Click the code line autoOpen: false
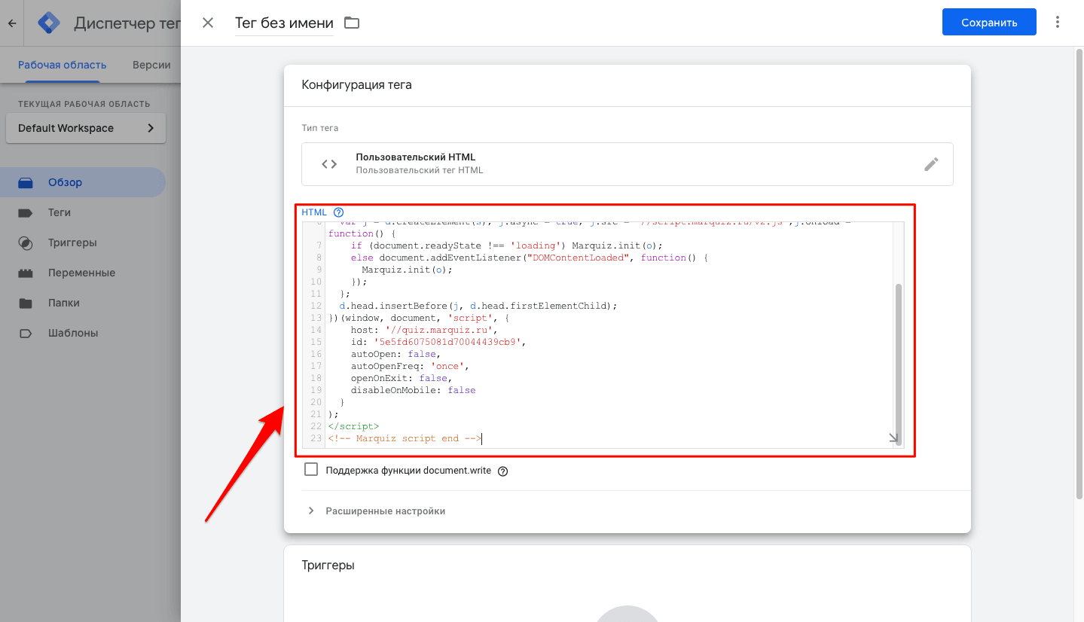1084x622 pixels. (x=395, y=354)
